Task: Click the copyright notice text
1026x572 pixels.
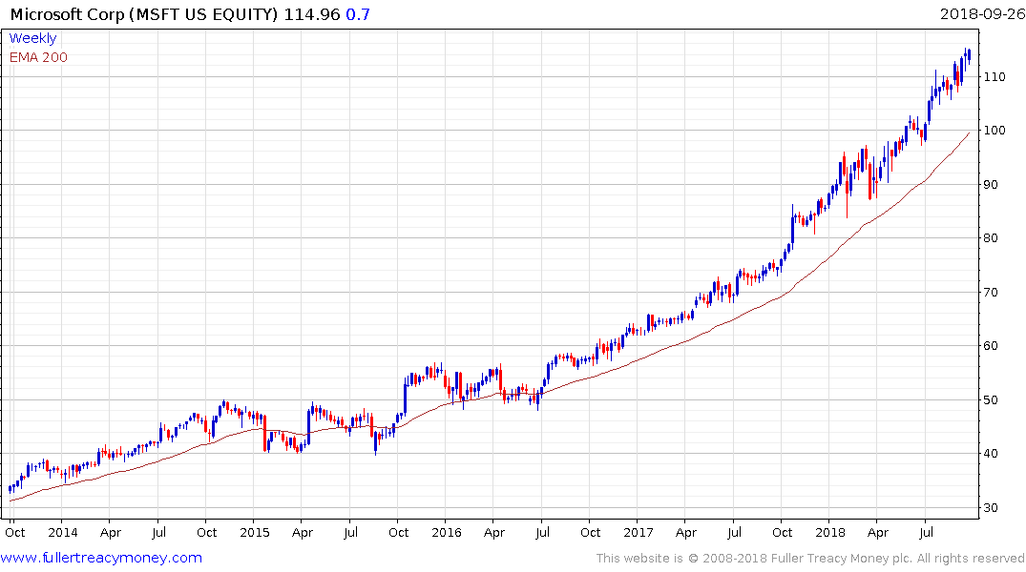Action: [x=810, y=559]
